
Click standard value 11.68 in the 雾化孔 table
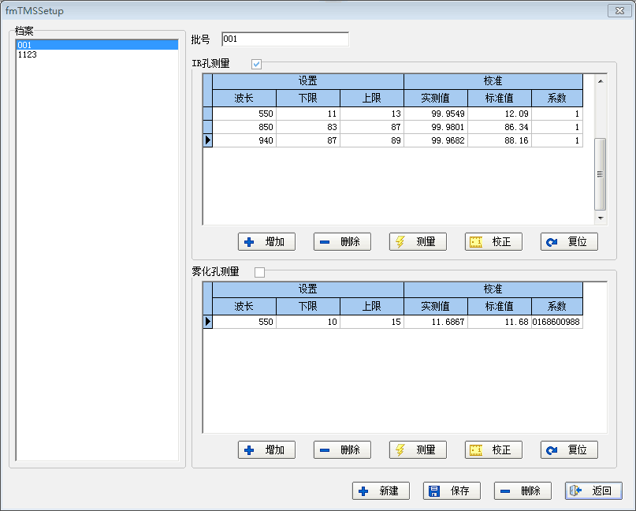coord(500,322)
